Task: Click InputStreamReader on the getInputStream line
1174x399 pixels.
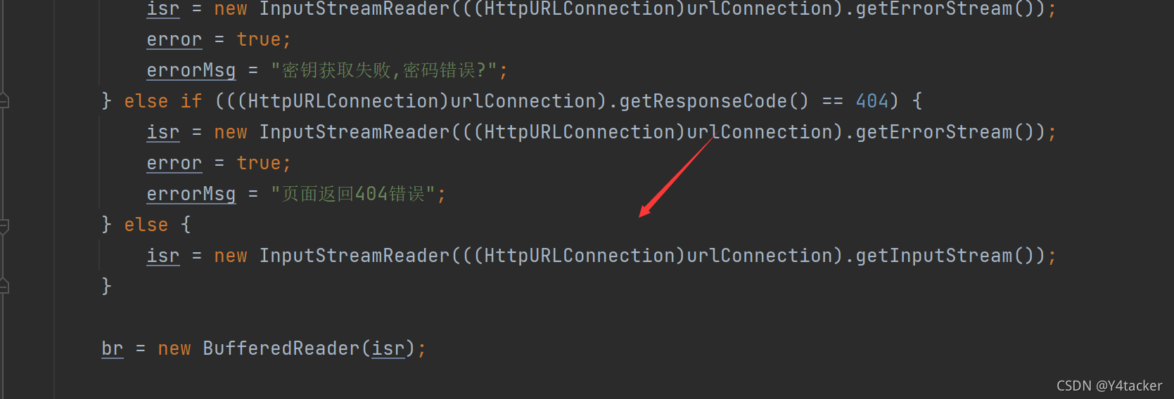Action: 355,256
